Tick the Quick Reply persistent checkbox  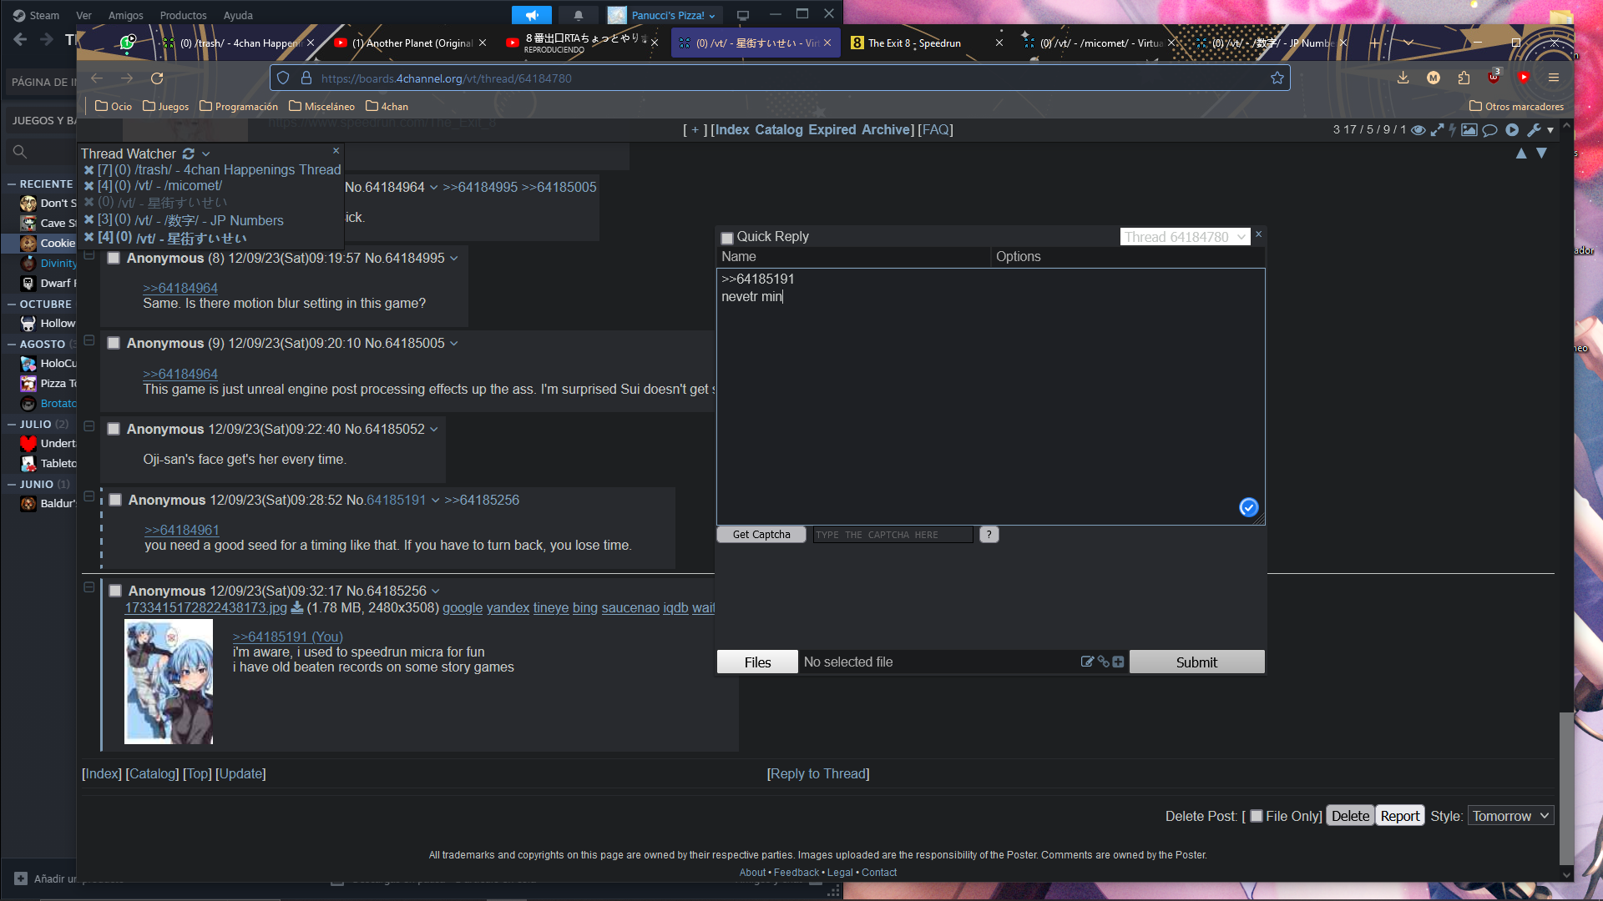(727, 238)
